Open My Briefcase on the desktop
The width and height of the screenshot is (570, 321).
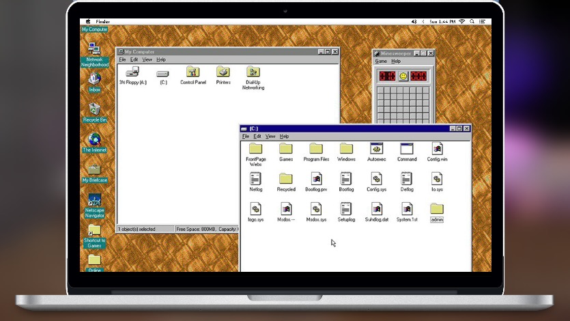click(94, 173)
